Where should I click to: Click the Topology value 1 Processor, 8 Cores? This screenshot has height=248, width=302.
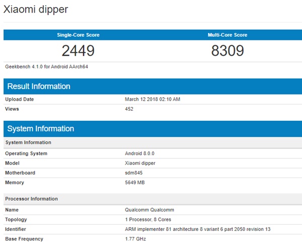pos(148,219)
